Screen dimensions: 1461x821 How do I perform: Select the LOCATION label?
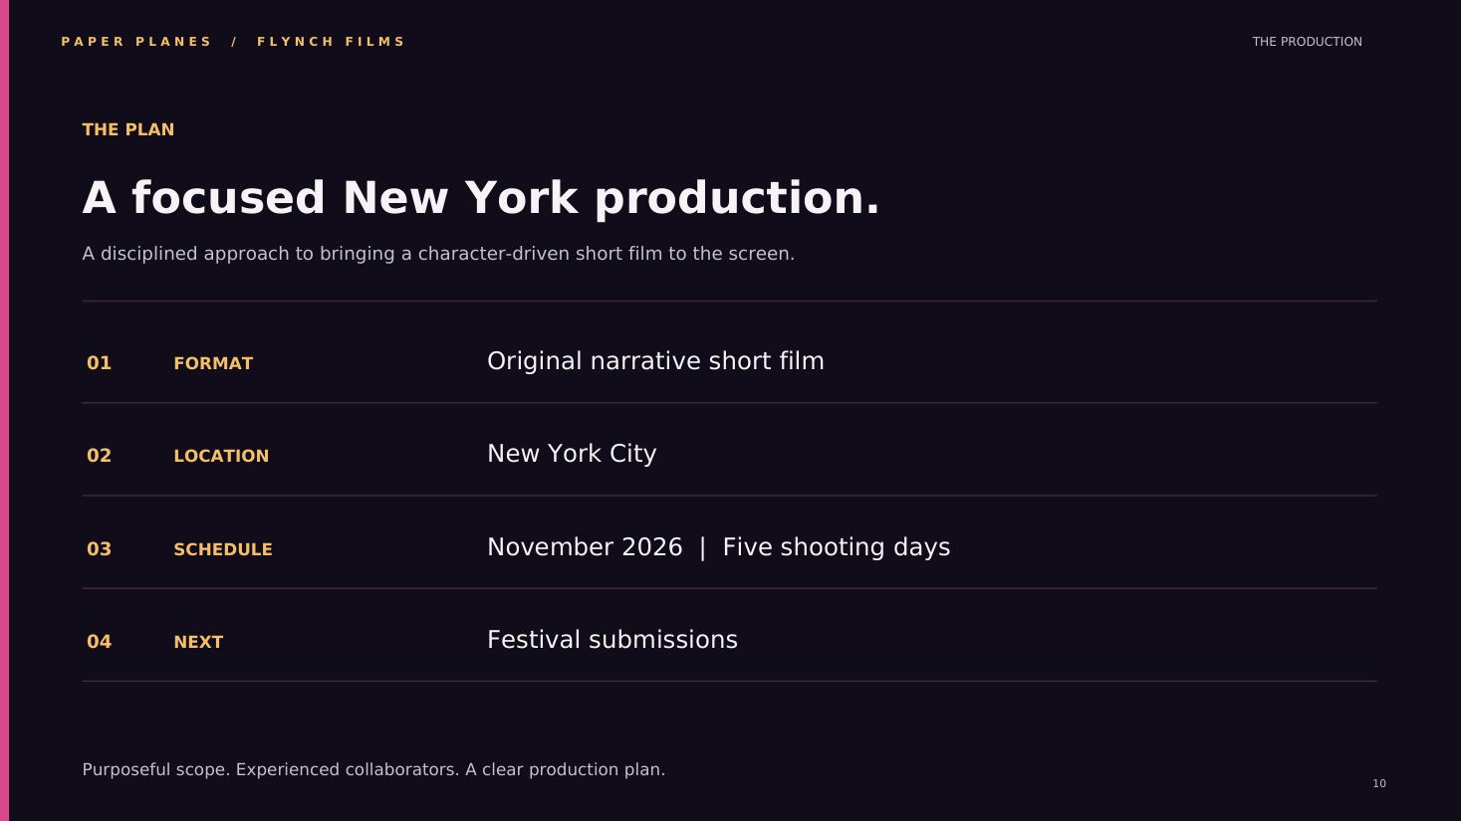[x=221, y=456]
